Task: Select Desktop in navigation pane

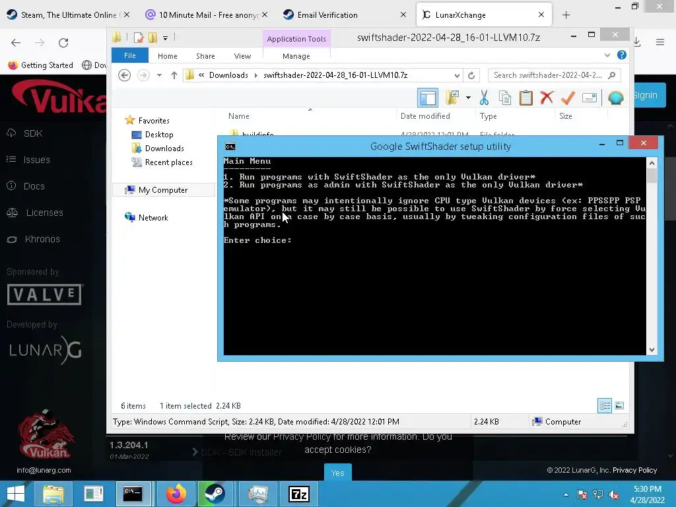Action: tap(152, 135)
